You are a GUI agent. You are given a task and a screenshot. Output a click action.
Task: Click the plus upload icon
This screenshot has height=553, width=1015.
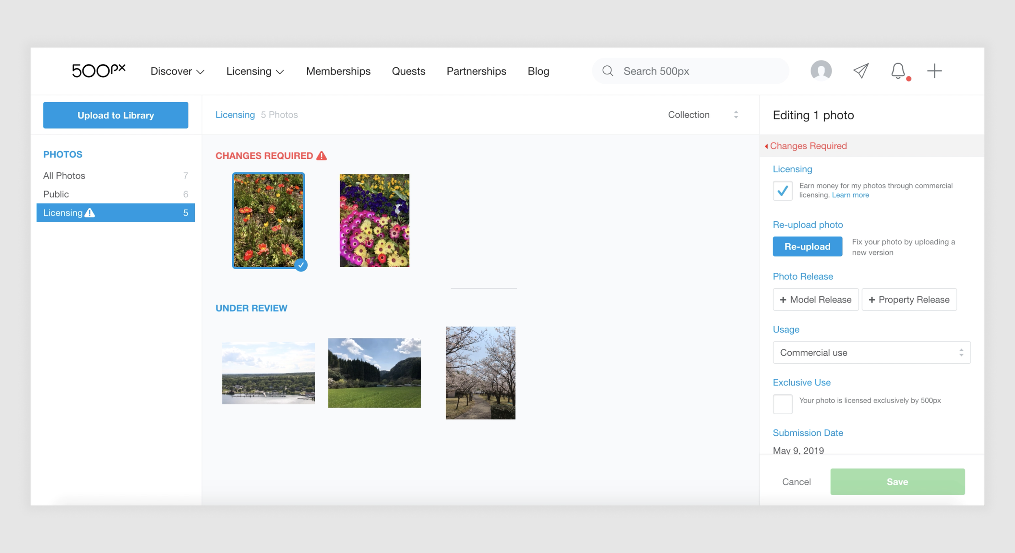[934, 71]
